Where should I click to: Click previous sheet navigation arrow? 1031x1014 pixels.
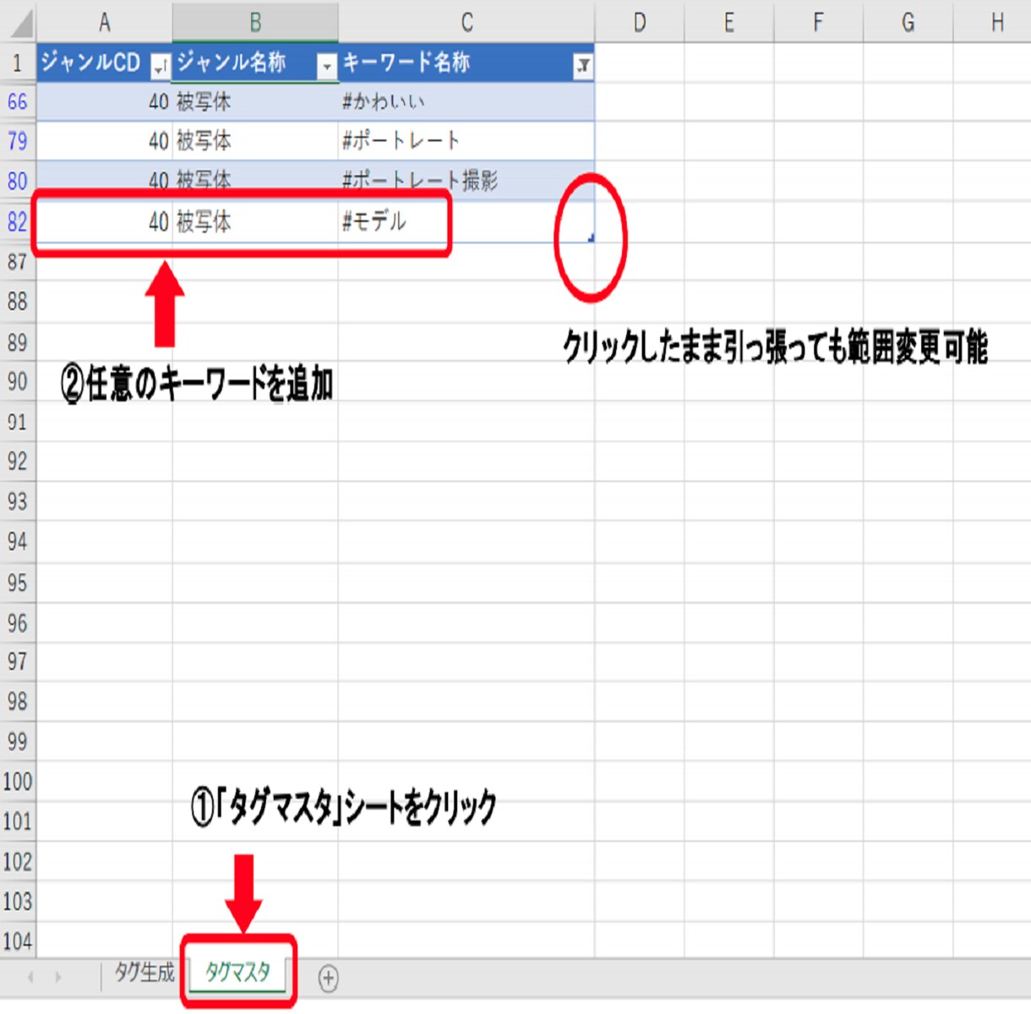30,978
